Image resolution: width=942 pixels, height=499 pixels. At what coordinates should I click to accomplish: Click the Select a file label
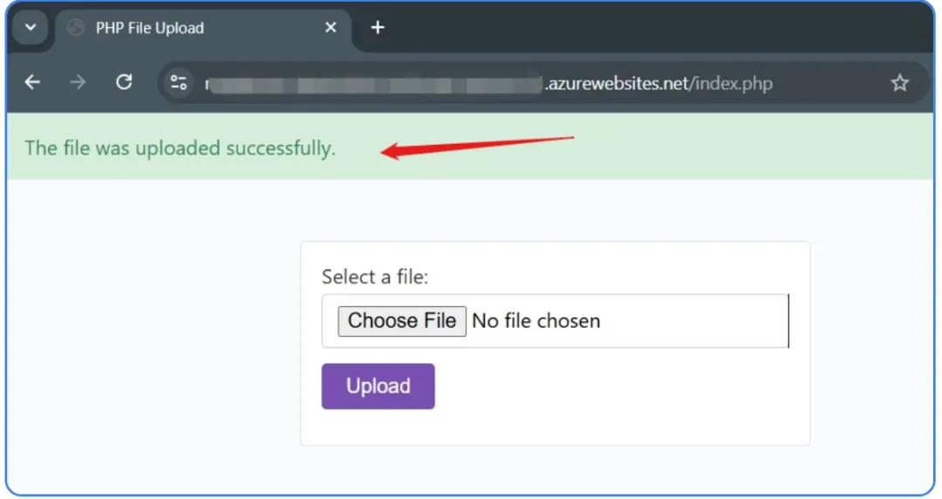375,277
